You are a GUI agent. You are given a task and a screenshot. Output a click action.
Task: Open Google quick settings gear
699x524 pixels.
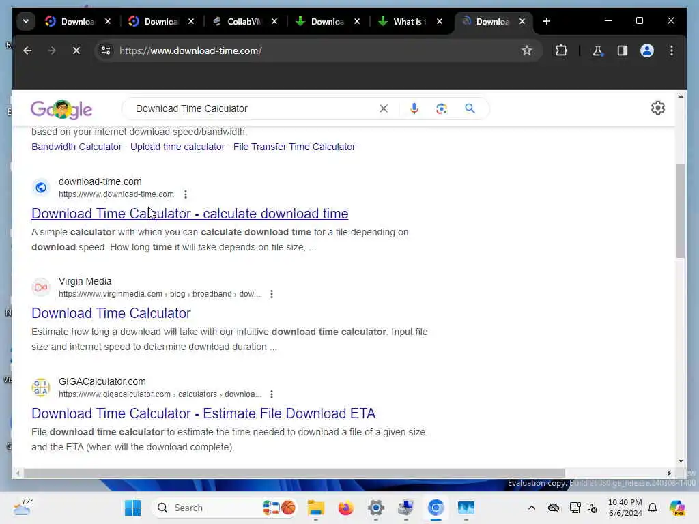657,108
